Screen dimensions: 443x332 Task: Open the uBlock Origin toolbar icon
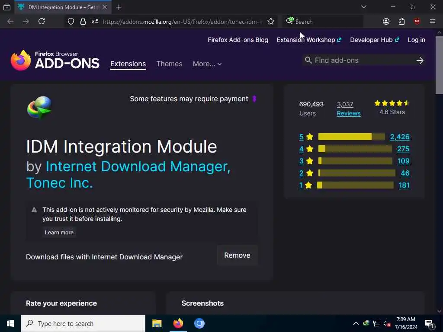click(x=417, y=22)
